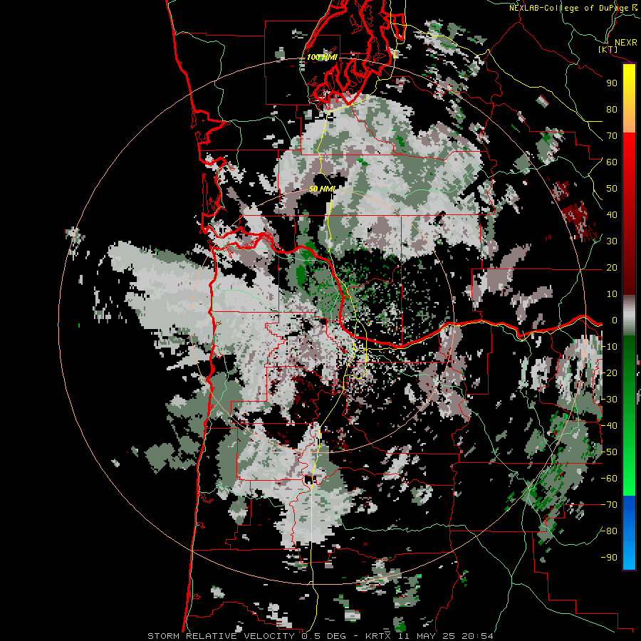
Task: Click the 50 NMI range ring label
Action: 322,189
